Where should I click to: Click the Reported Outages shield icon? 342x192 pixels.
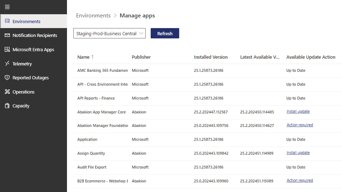[7, 78]
